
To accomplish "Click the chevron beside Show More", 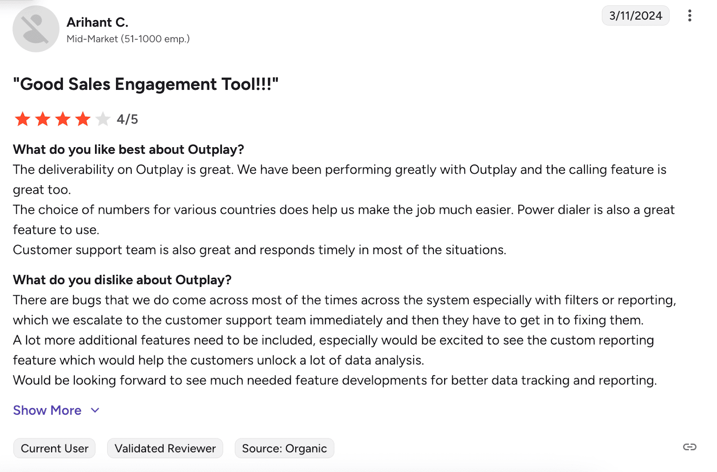I will click(95, 410).
